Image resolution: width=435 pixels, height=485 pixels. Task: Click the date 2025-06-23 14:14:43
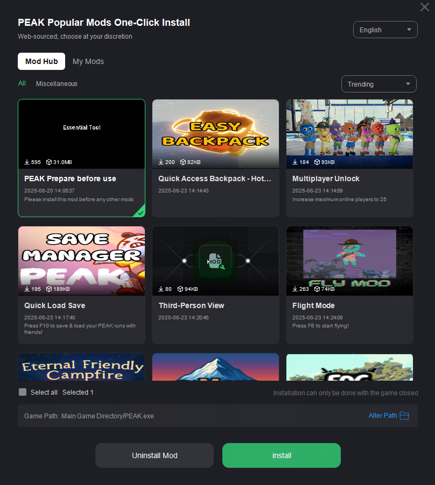[x=183, y=190]
